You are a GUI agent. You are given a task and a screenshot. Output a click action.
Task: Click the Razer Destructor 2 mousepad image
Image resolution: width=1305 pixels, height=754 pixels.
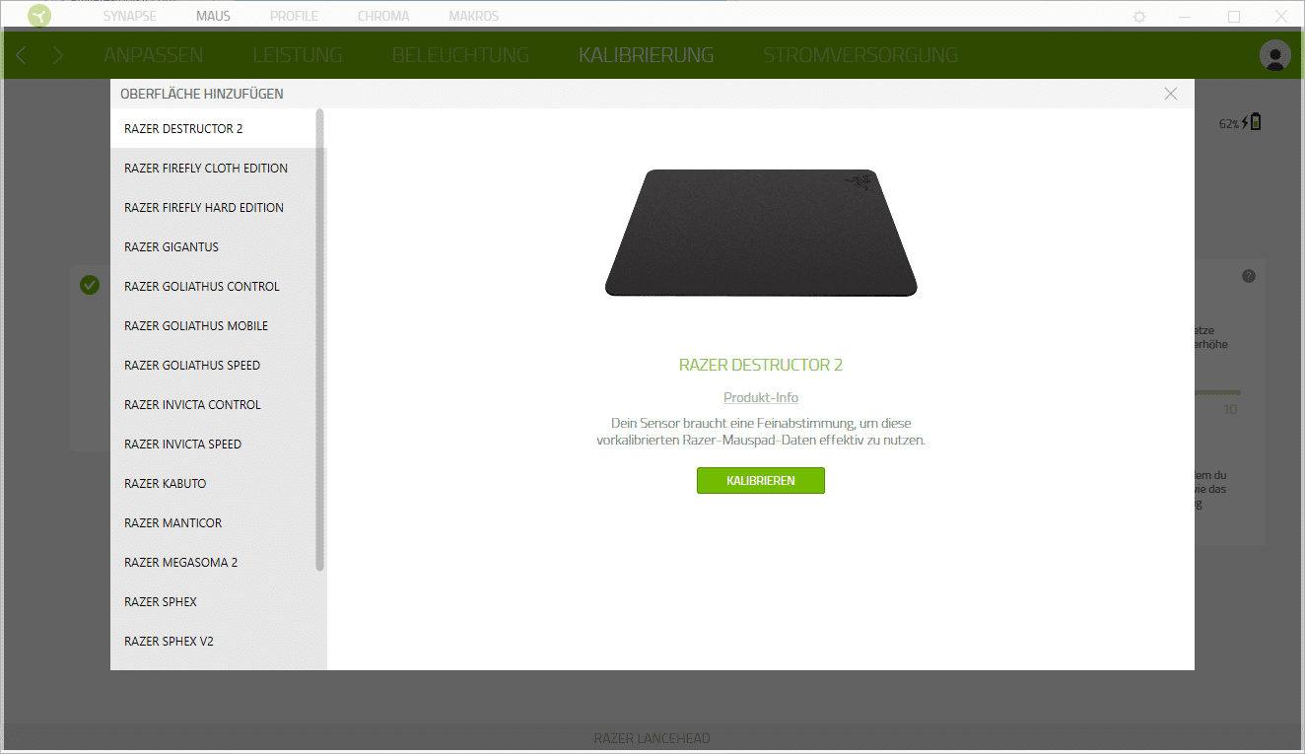760,233
